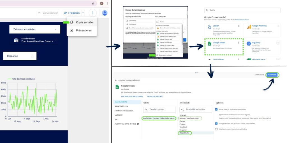Screen dimensions: 287x143
Task: Switch to MARKIERT tab
Action: (x=127, y=115)
